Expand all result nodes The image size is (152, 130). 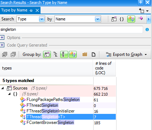point(5,54)
